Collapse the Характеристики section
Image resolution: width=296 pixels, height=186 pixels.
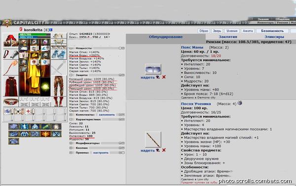(x=71, y=120)
